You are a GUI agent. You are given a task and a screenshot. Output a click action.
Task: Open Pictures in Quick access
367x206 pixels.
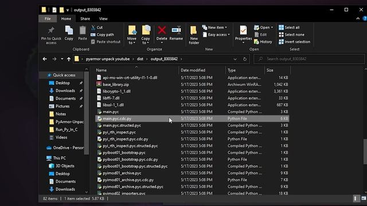63,106
